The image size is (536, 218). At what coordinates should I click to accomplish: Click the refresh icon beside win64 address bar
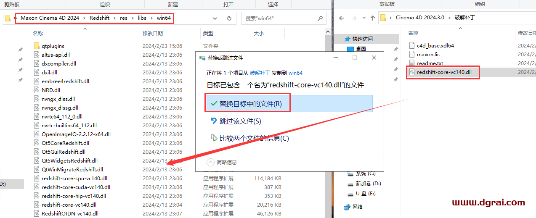tap(229, 18)
